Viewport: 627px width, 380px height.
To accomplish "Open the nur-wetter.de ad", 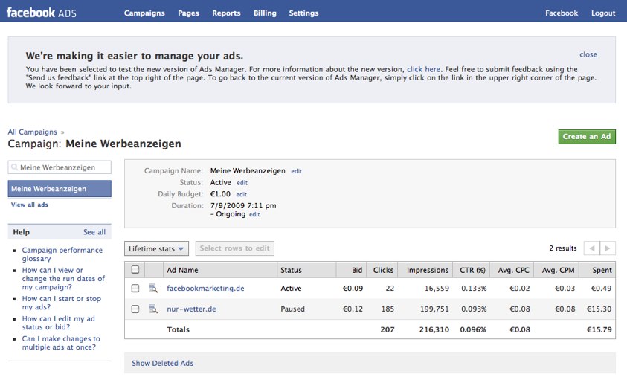I will coord(191,309).
